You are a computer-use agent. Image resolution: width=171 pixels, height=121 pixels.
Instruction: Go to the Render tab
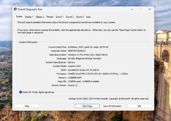pyautogui.click(x=50, y=17)
